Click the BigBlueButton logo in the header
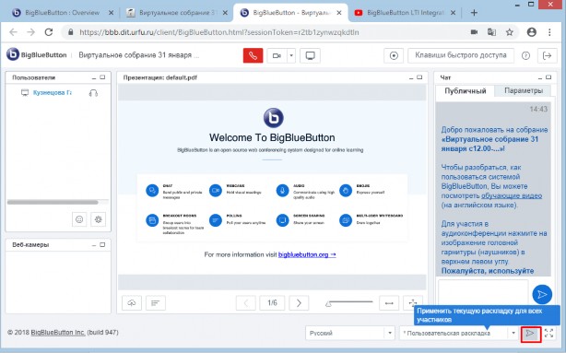The image size is (566, 353). coord(37,55)
